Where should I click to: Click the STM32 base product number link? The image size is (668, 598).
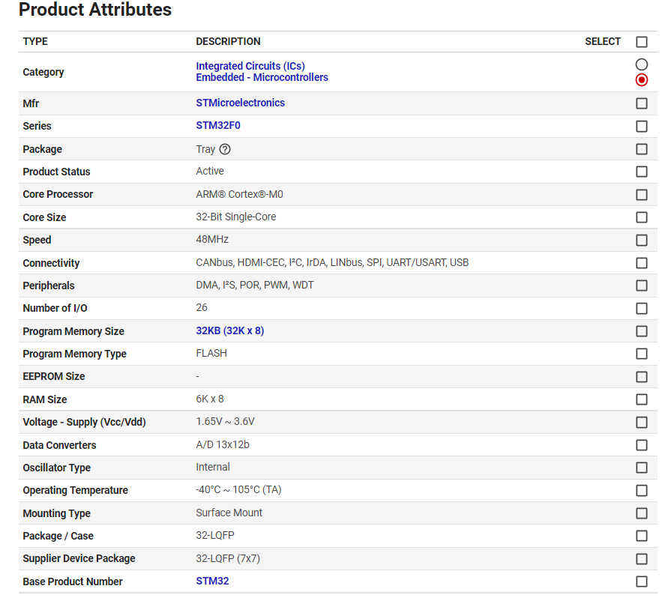(x=212, y=581)
